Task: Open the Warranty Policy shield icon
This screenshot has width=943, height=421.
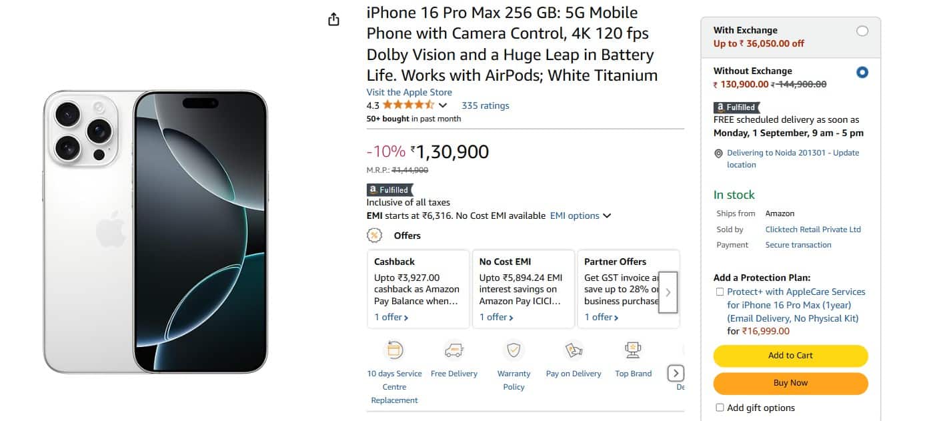Action: point(514,350)
